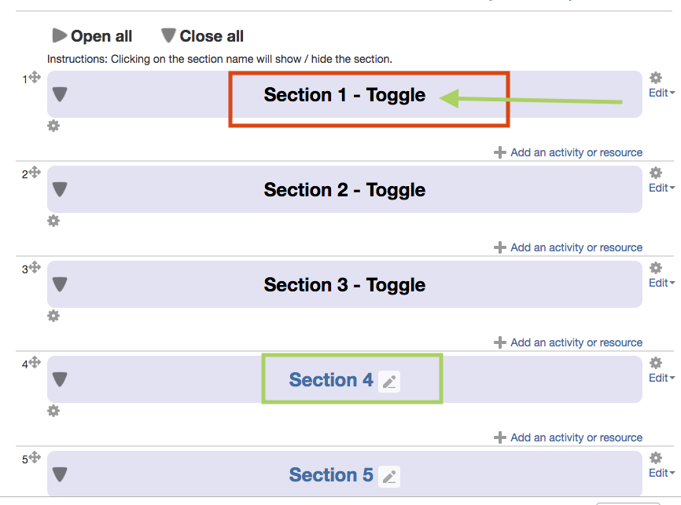Click Close all sections
The width and height of the screenshot is (681, 505).
tap(202, 36)
